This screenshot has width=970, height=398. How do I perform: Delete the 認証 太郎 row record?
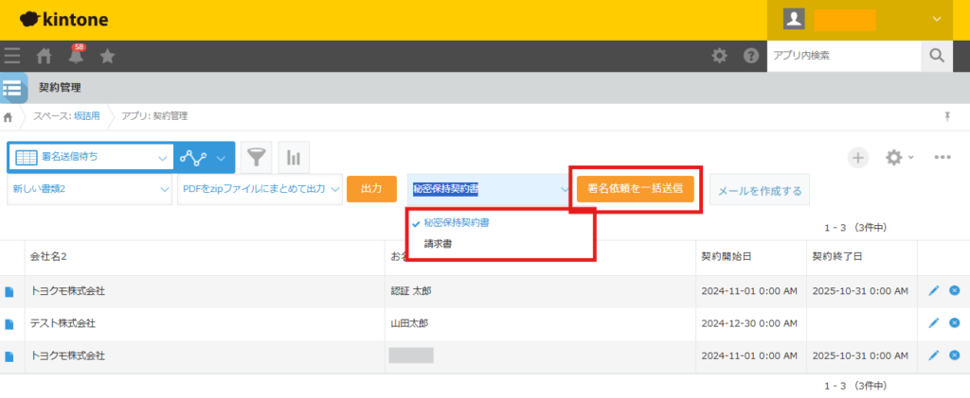pyautogui.click(x=955, y=290)
